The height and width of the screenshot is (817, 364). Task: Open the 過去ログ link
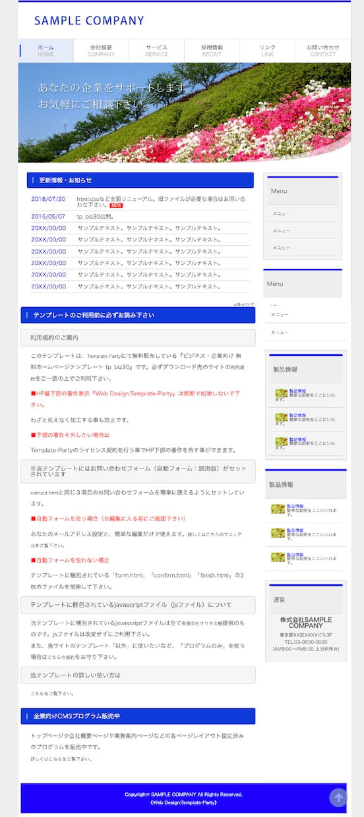click(x=243, y=304)
